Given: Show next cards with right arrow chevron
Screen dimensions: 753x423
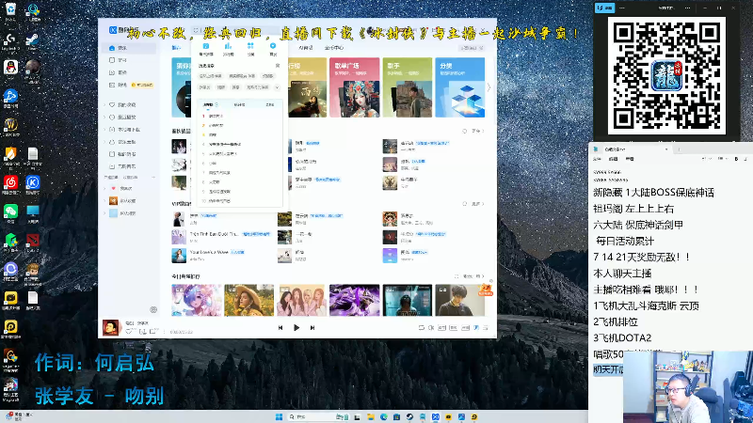Looking at the screenshot, I should click(489, 87).
